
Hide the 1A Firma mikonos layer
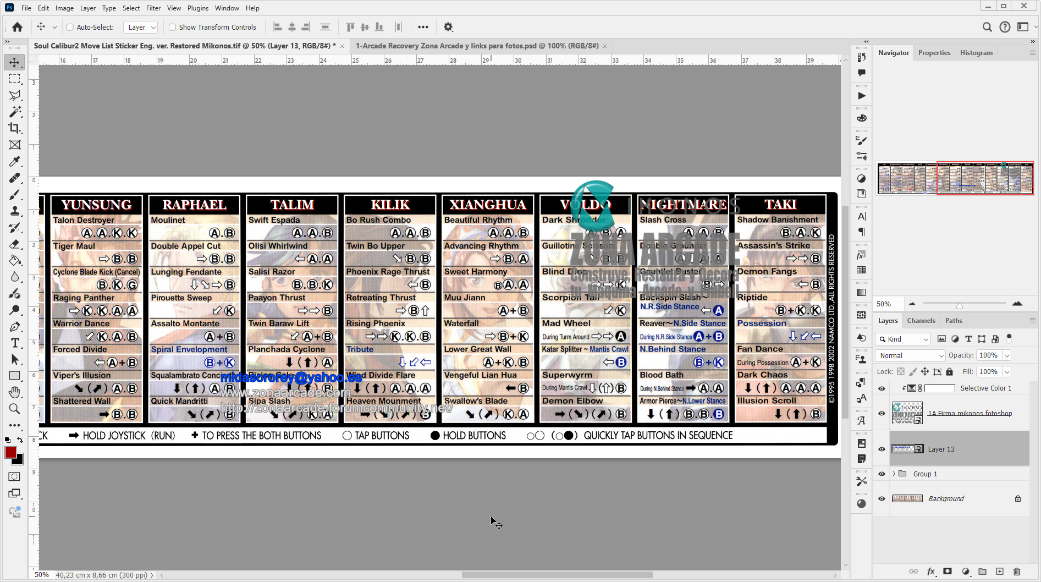882,413
